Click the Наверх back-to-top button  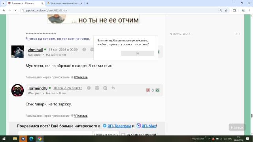(x=237, y=127)
